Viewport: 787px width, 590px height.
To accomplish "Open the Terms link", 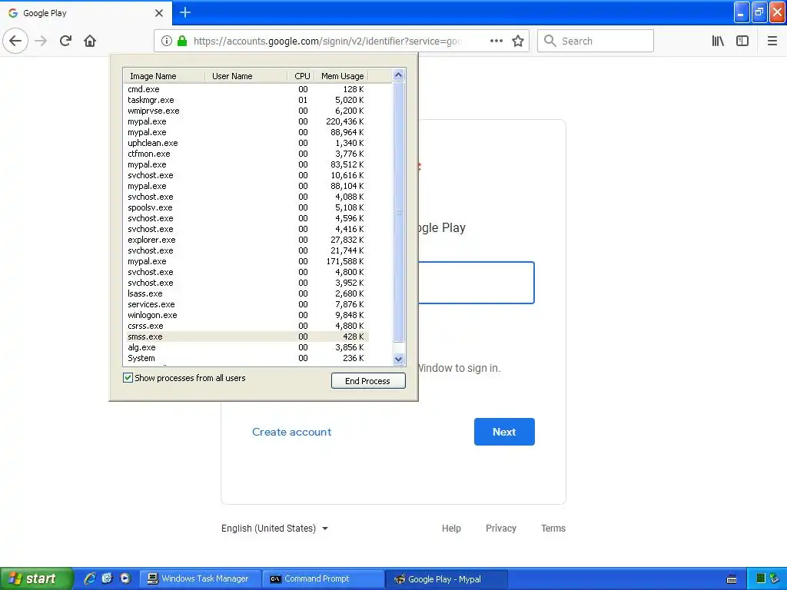I will coord(553,529).
